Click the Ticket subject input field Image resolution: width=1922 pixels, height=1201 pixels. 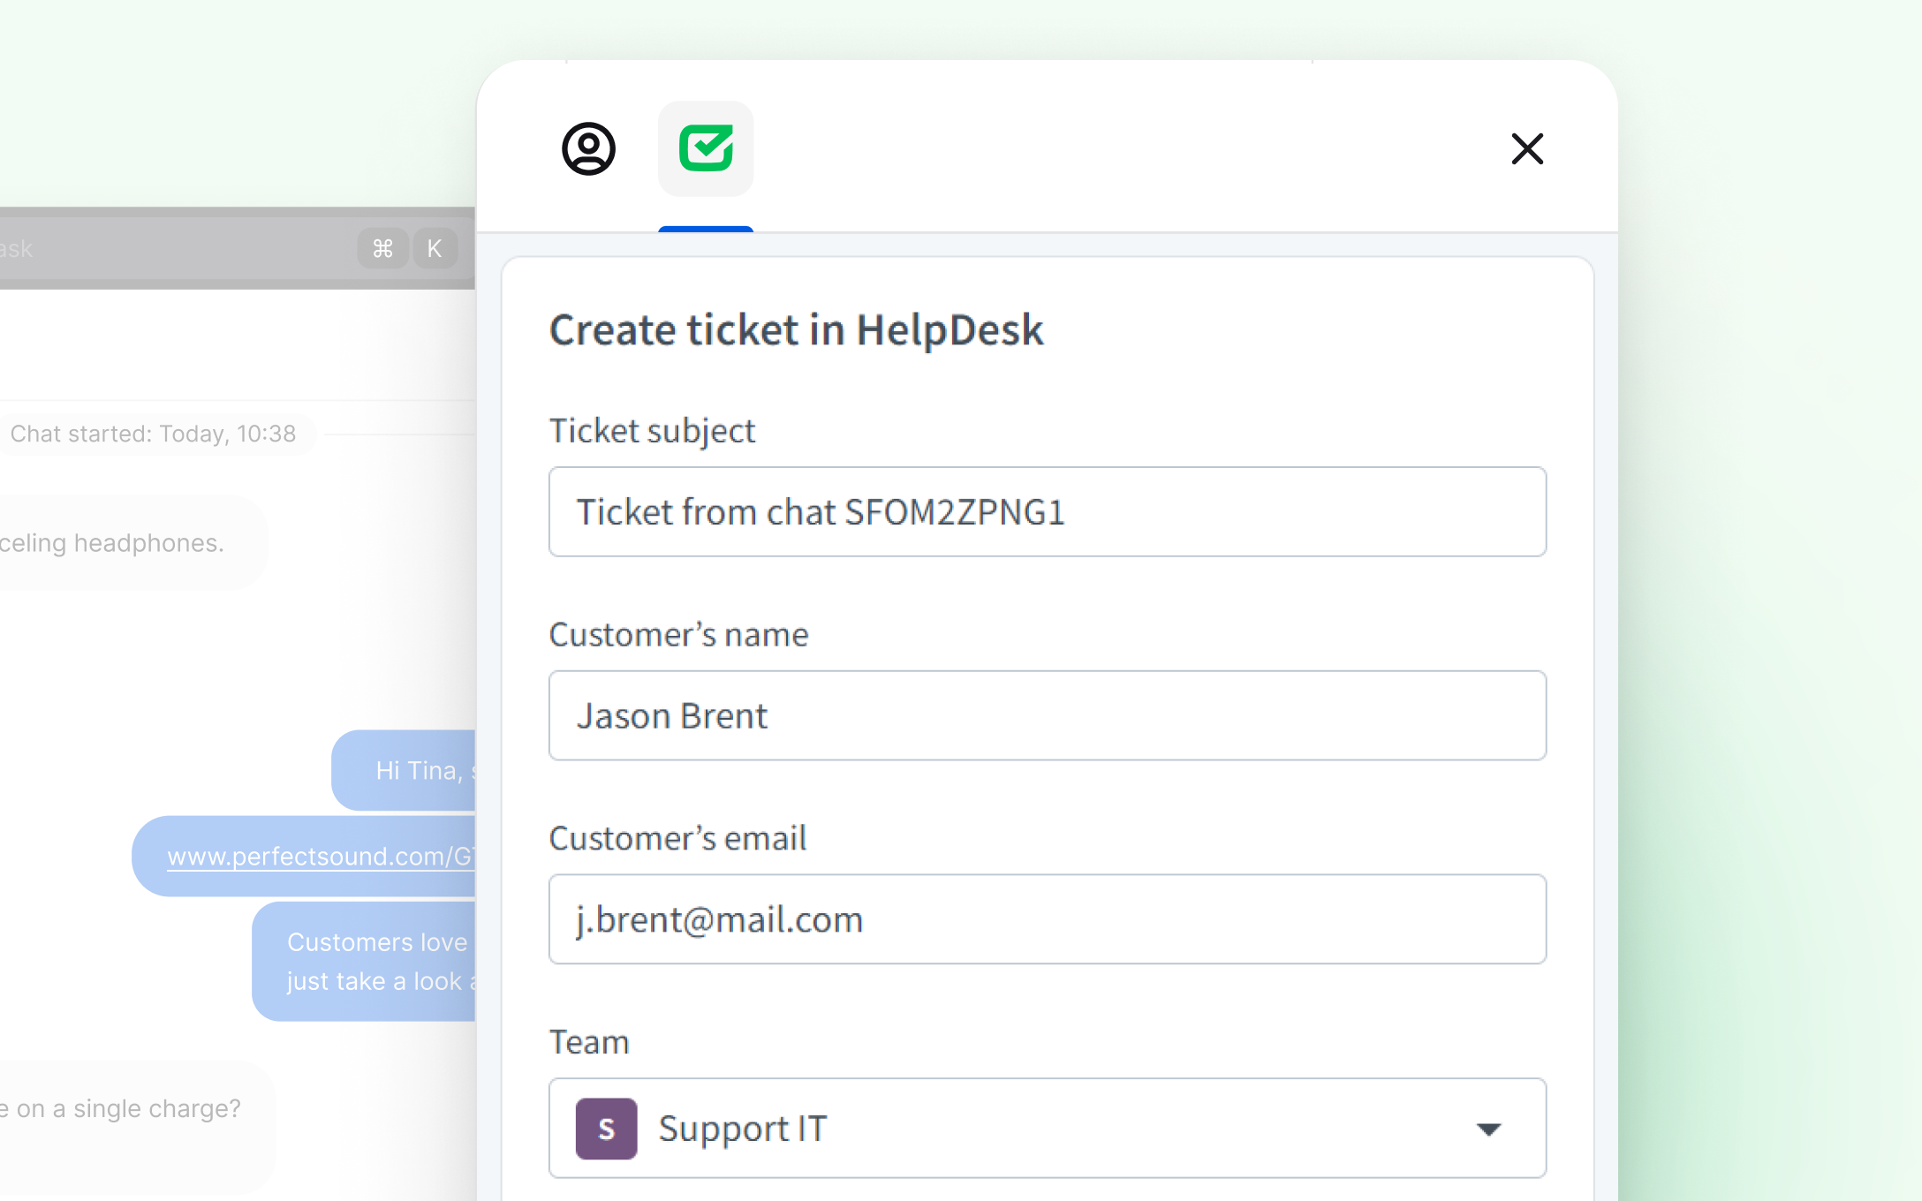(x=1046, y=512)
